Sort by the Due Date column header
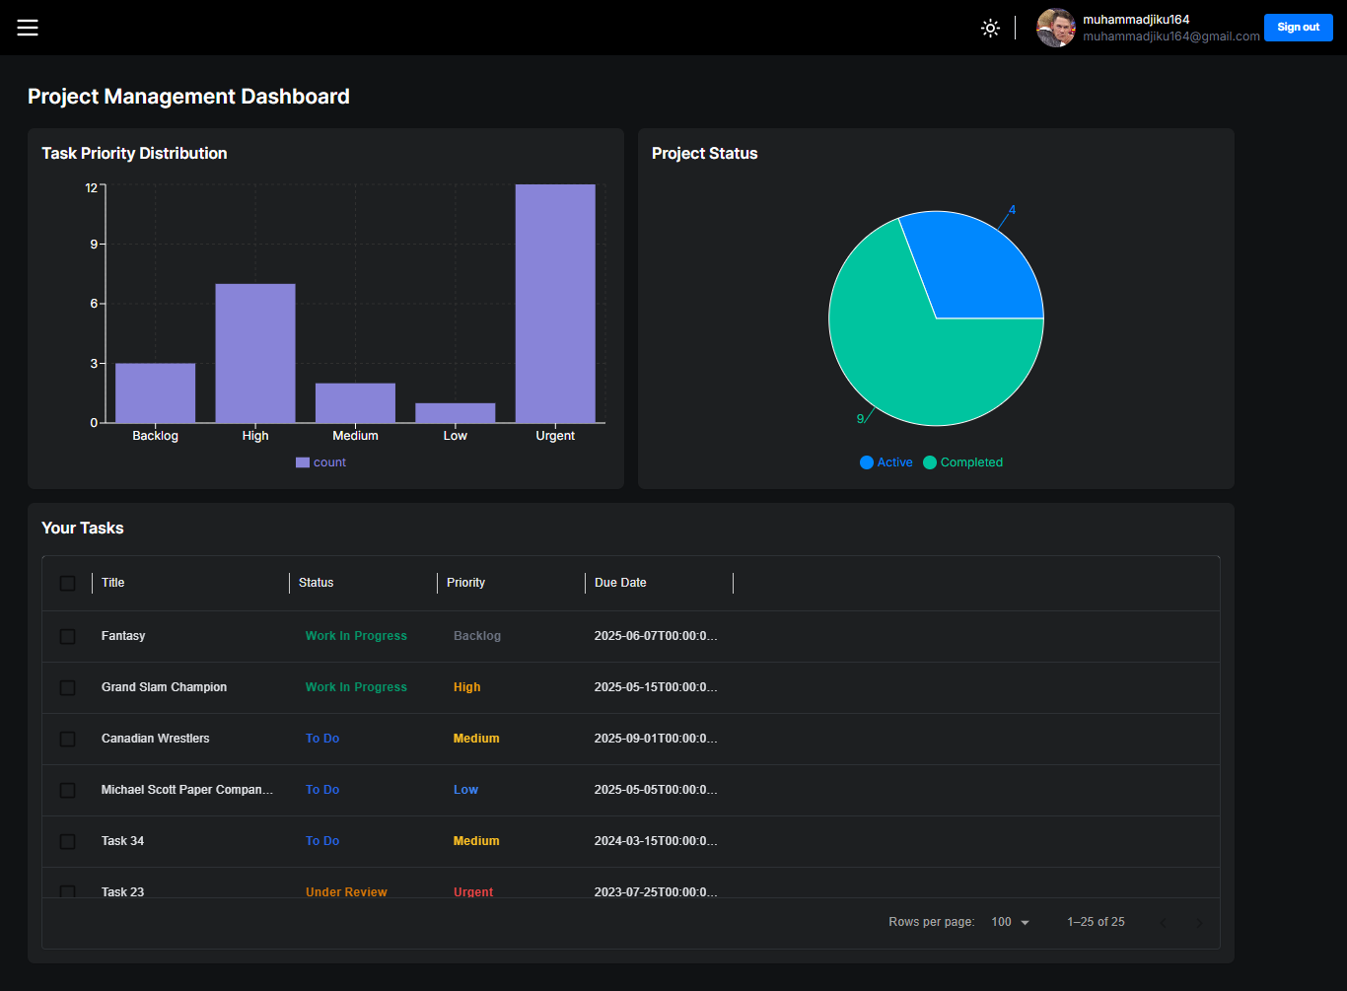 620,583
